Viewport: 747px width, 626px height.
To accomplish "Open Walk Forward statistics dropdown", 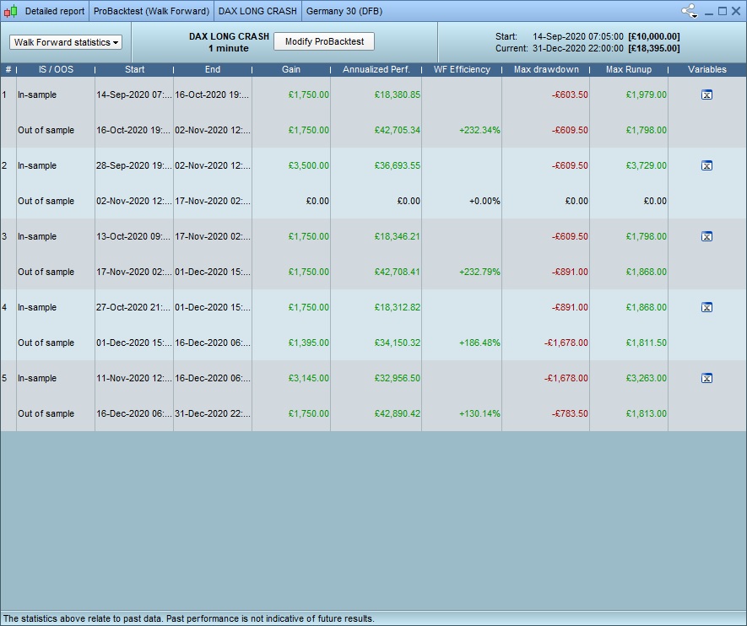I will (66, 42).
